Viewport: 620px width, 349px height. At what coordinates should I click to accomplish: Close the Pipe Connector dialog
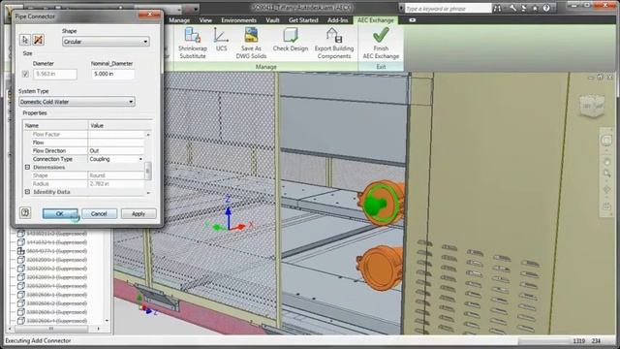[x=149, y=15]
